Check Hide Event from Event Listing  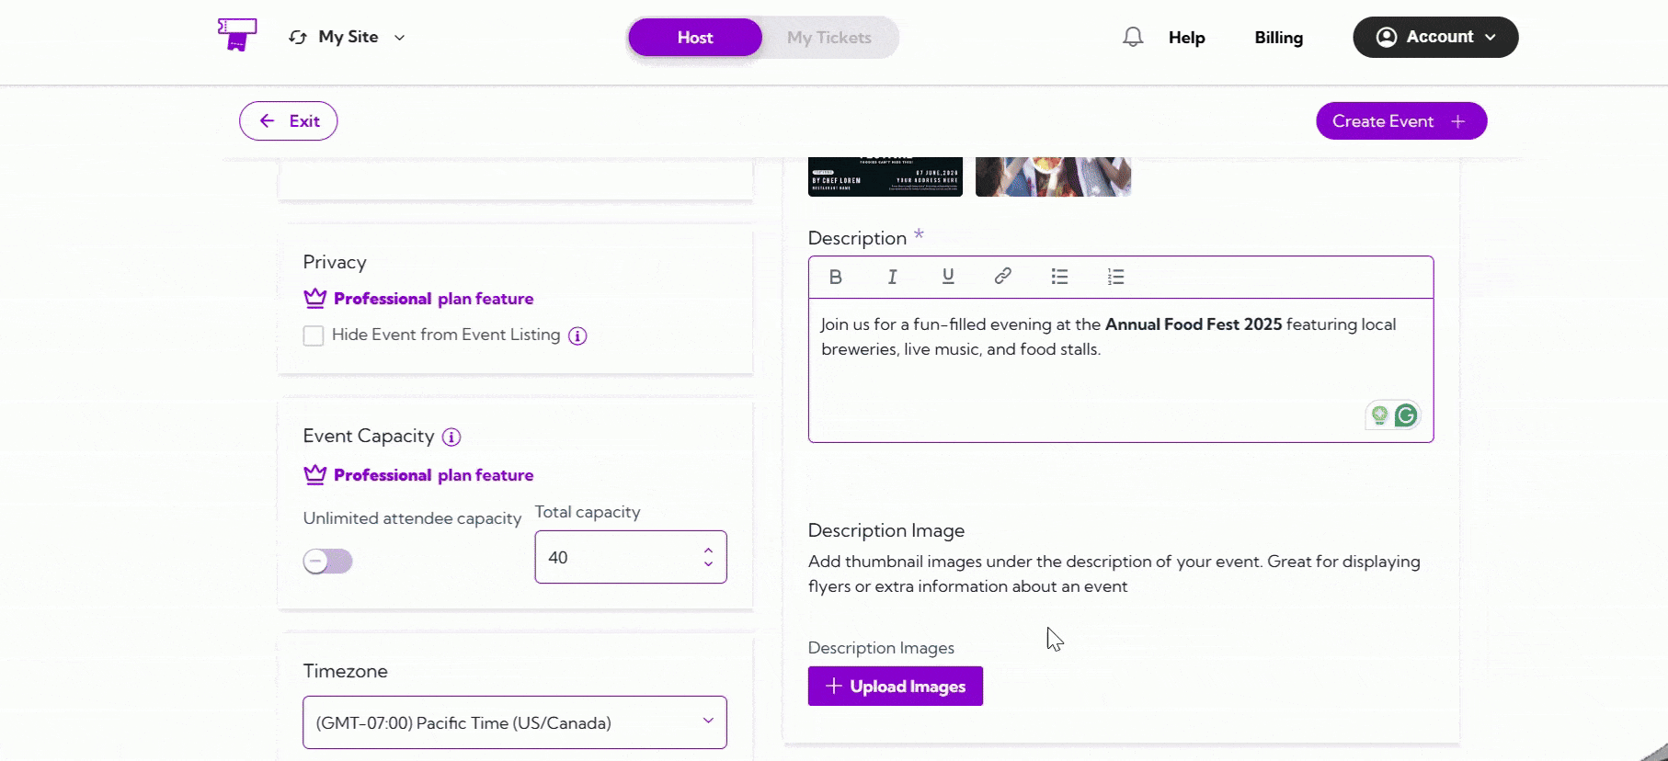[314, 335]
